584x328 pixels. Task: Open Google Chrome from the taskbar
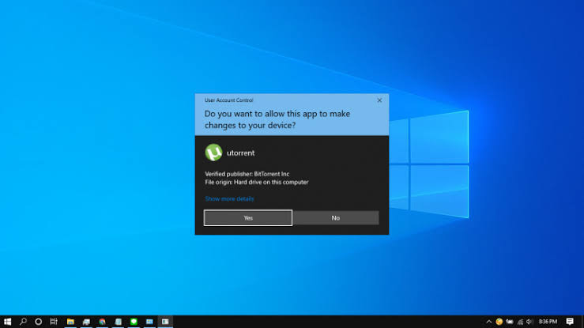(102, 322)
